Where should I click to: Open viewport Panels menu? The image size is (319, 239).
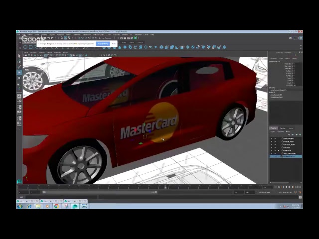click(x=66, y=52)
